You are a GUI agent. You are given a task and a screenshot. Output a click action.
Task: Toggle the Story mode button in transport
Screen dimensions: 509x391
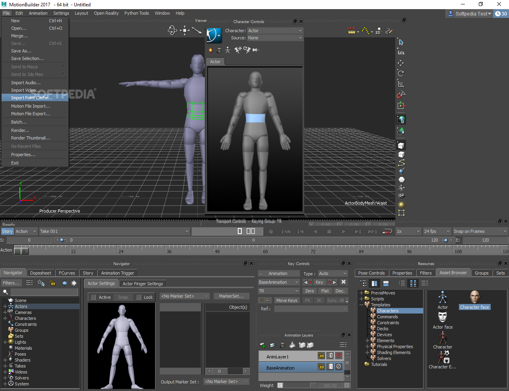click(7, 231)
